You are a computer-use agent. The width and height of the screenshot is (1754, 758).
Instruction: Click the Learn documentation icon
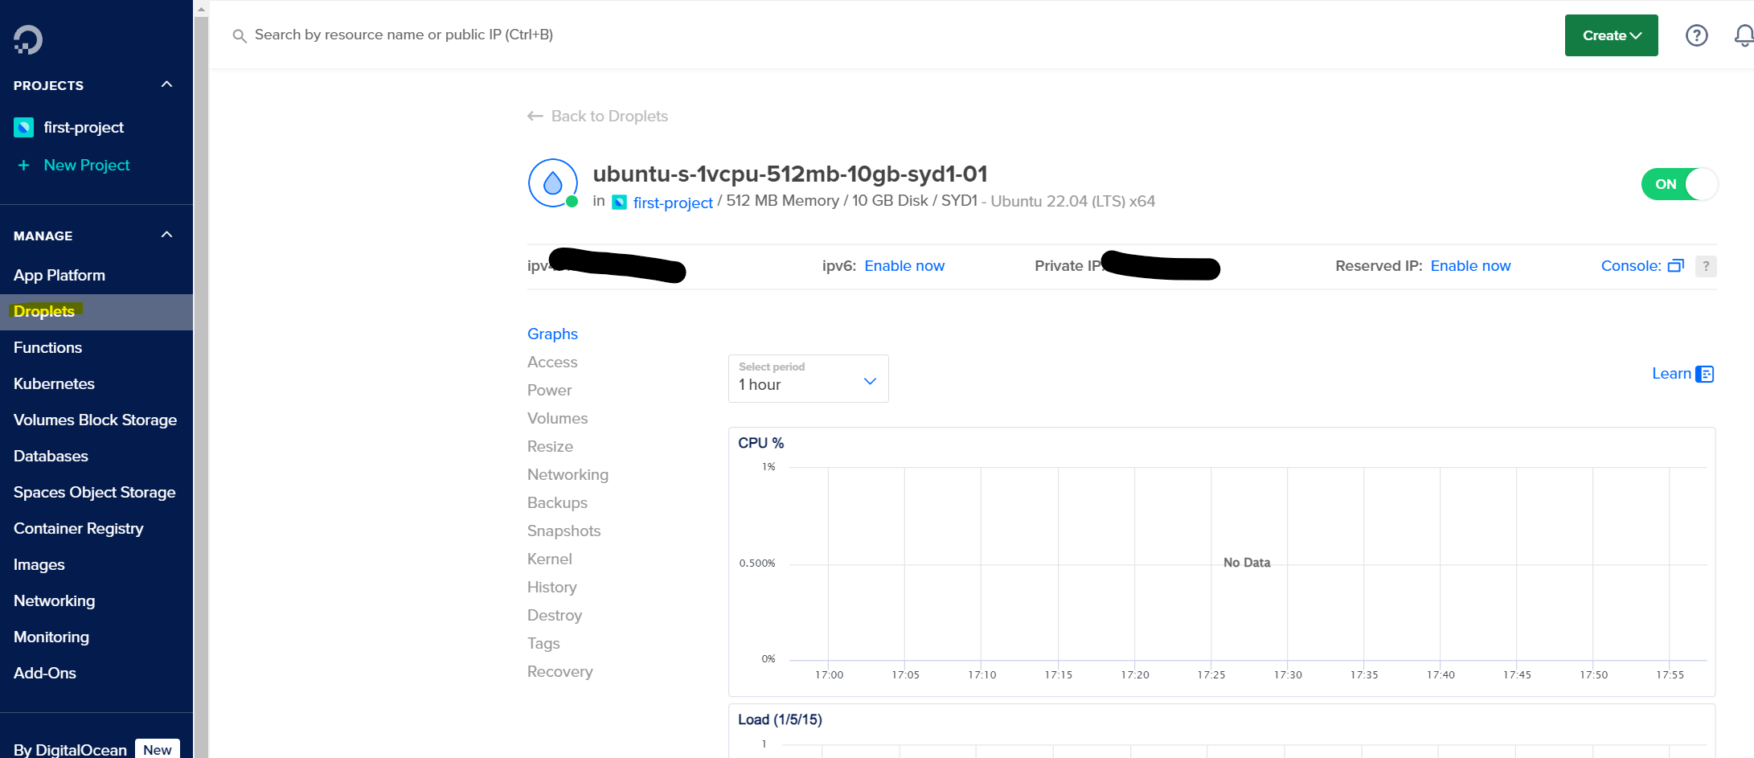click(1704, 374)
